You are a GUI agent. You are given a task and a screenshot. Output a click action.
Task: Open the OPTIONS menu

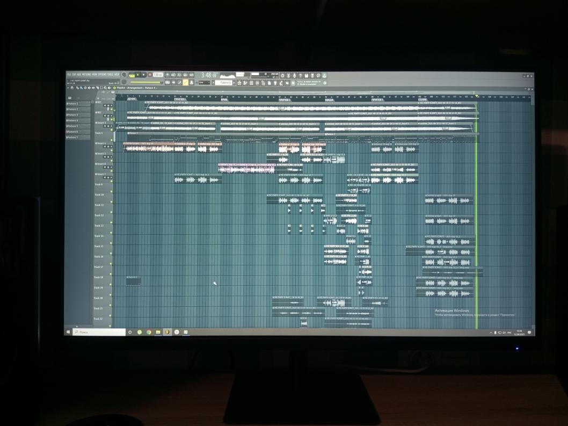coord(102,74)
